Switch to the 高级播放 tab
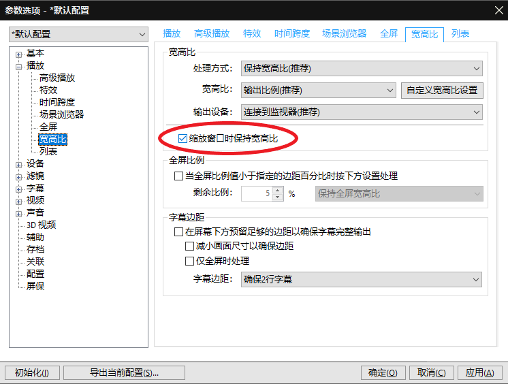508x384 pixels. pos(212,33)
